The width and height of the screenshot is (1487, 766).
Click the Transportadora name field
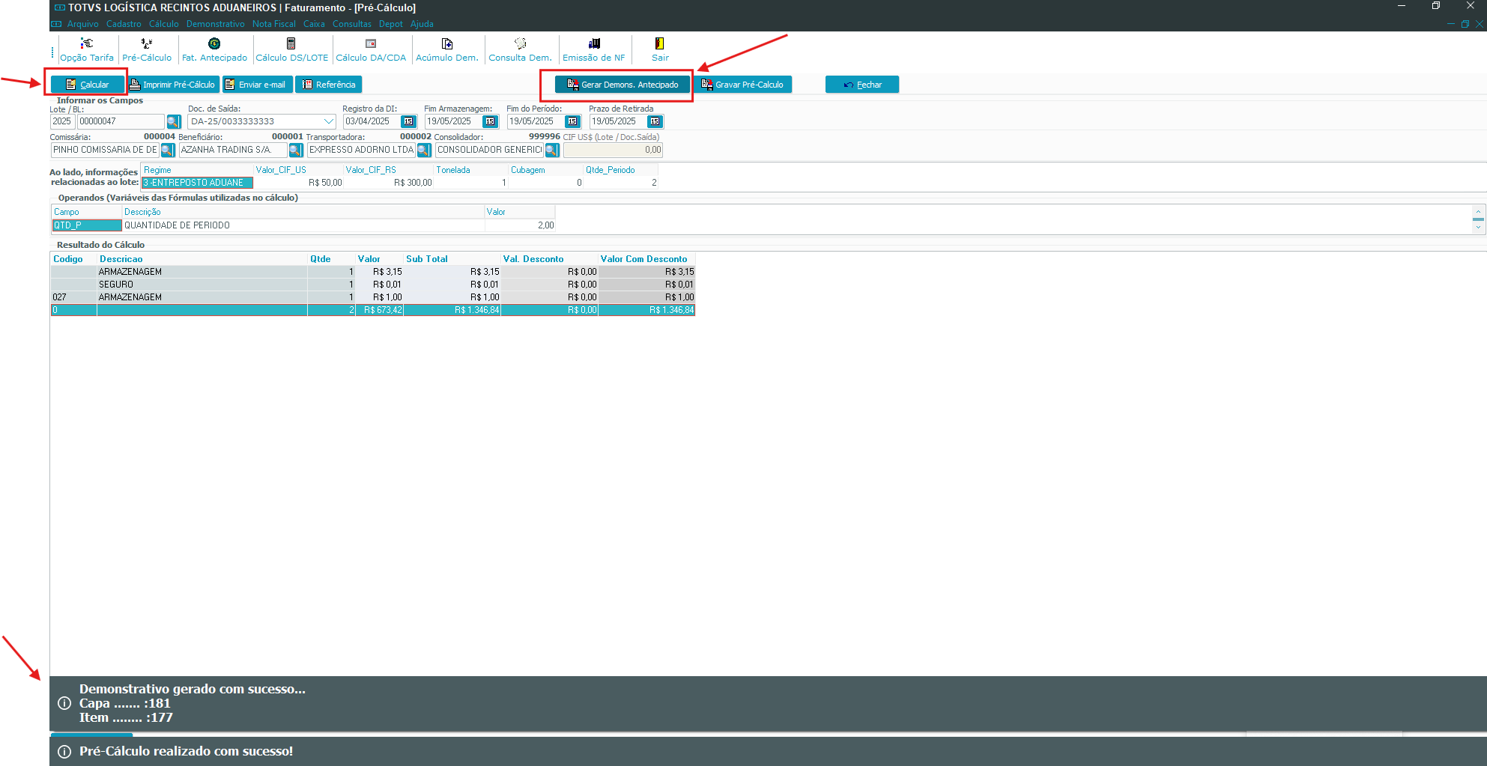(x=361, y=150)
